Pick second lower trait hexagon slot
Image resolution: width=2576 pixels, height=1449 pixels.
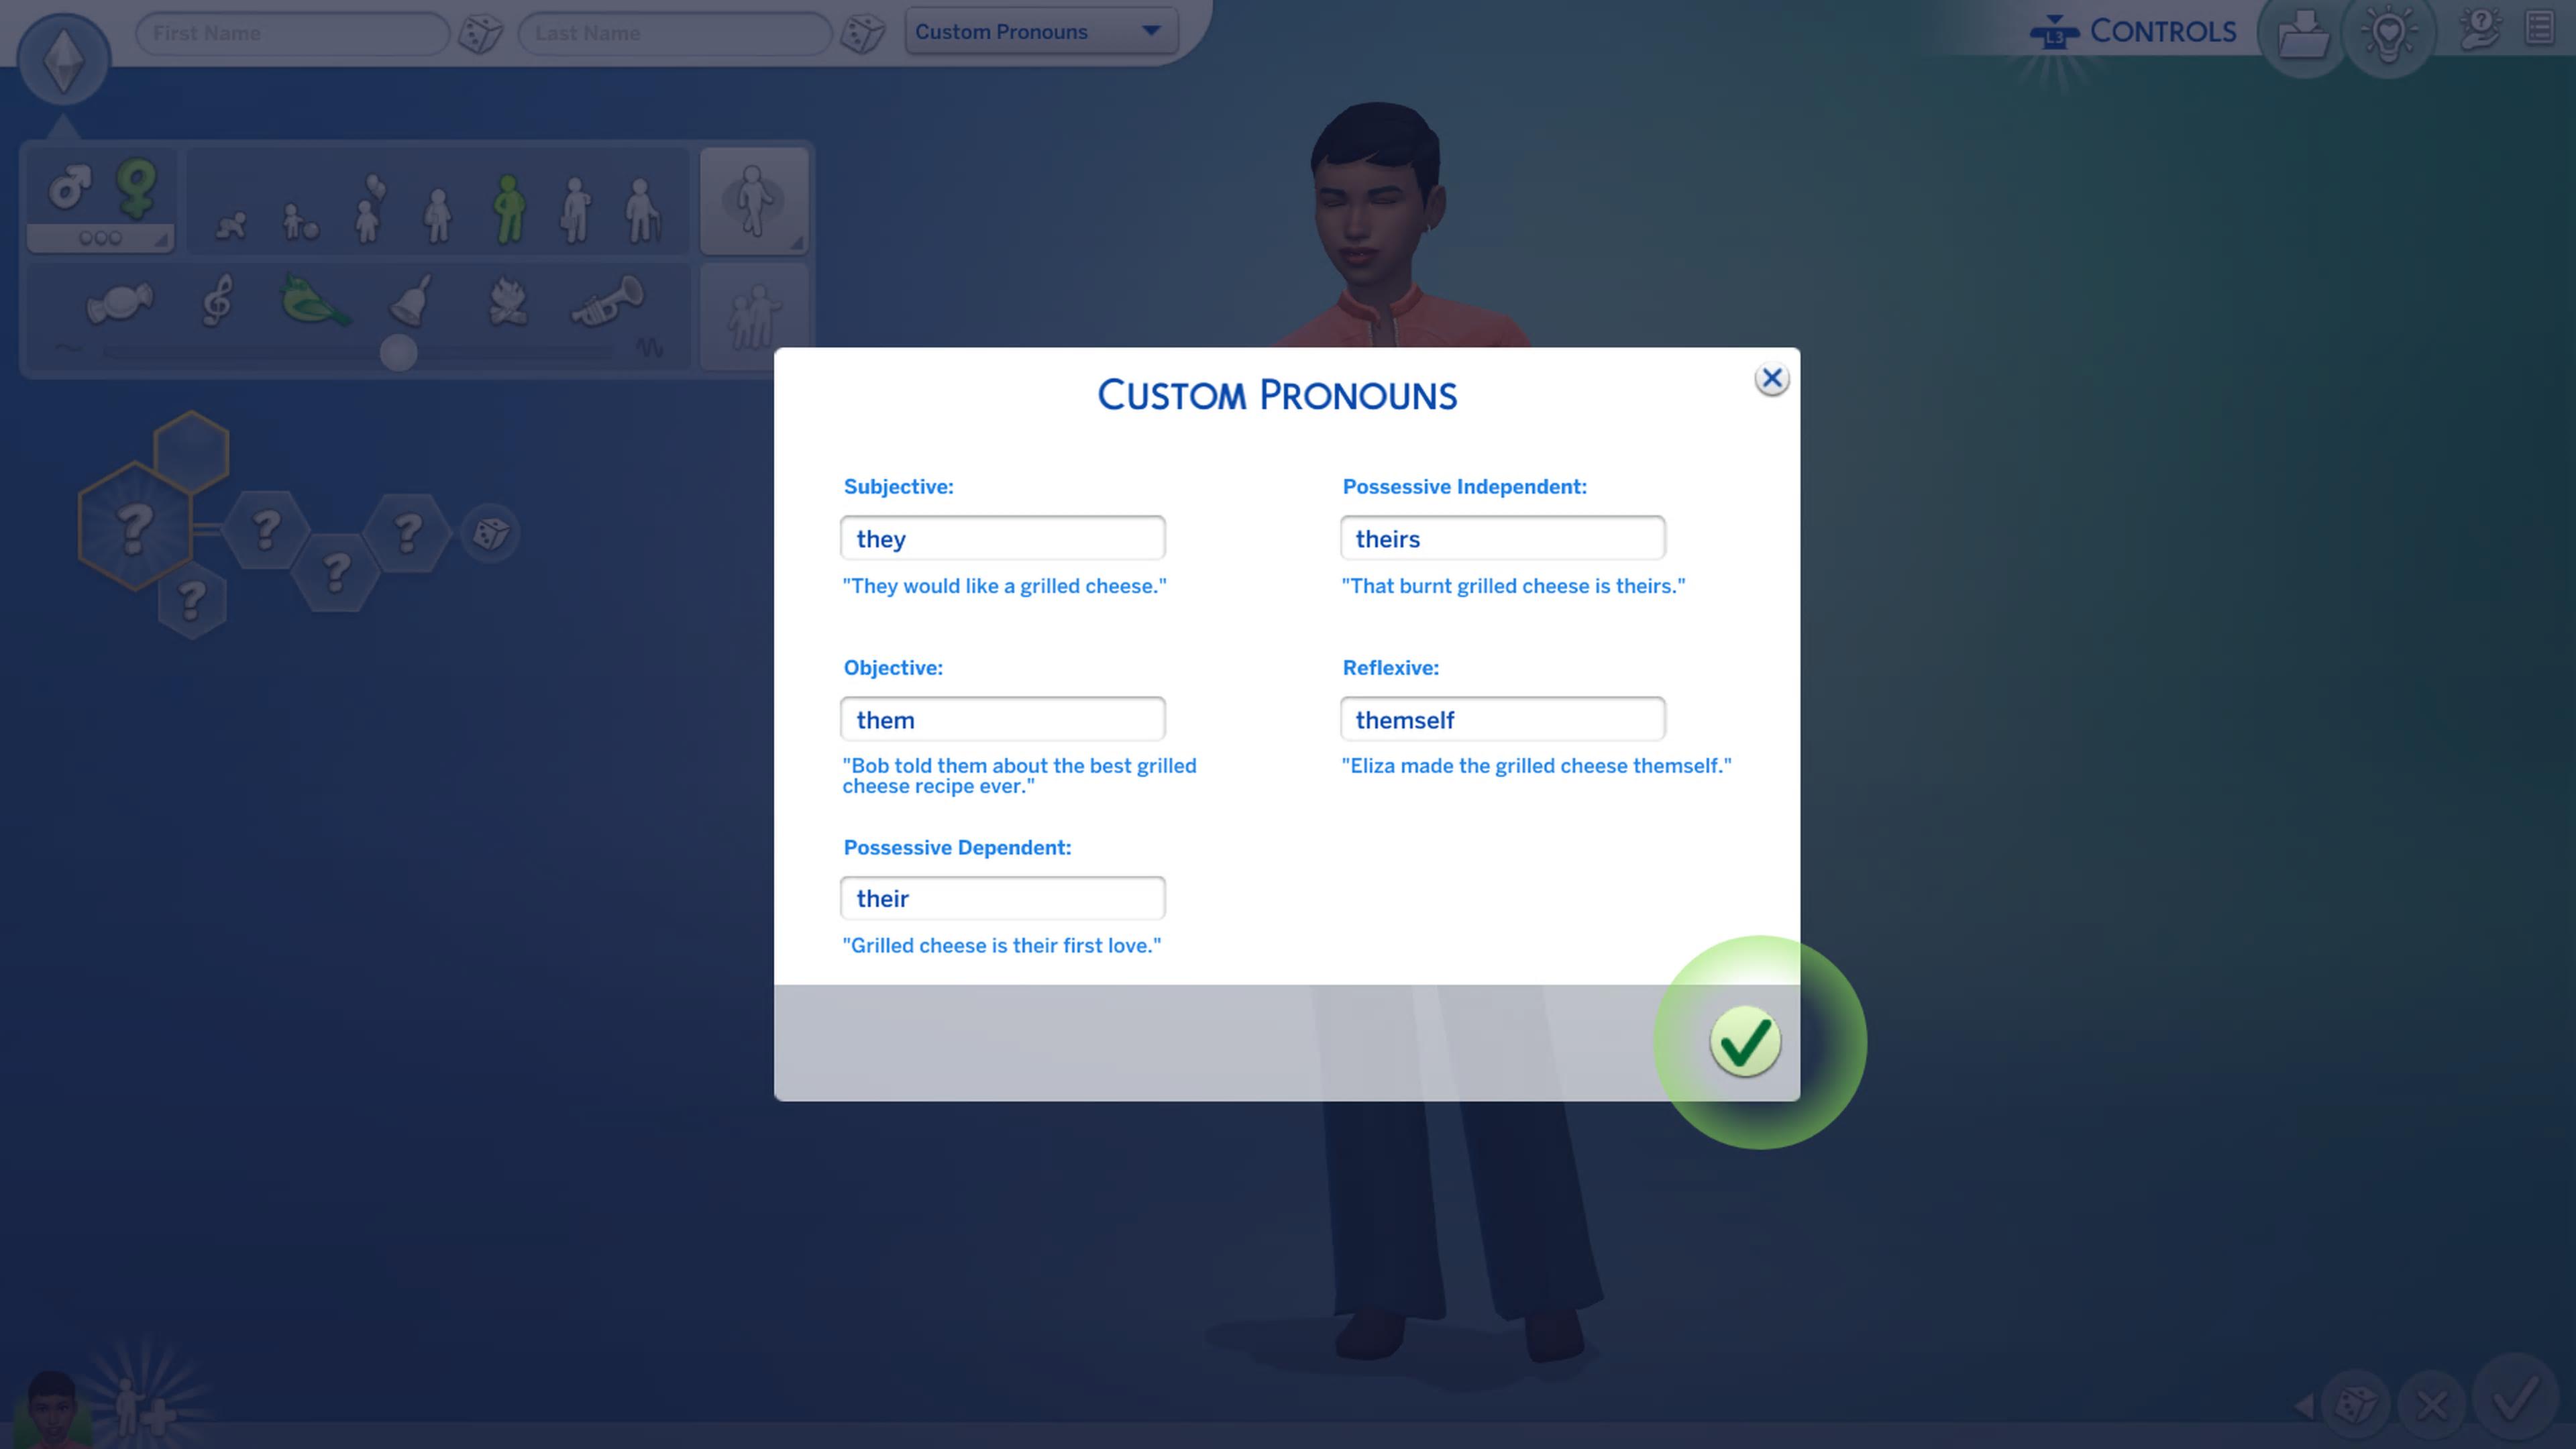pyautogui.click(x=336, y=572)
